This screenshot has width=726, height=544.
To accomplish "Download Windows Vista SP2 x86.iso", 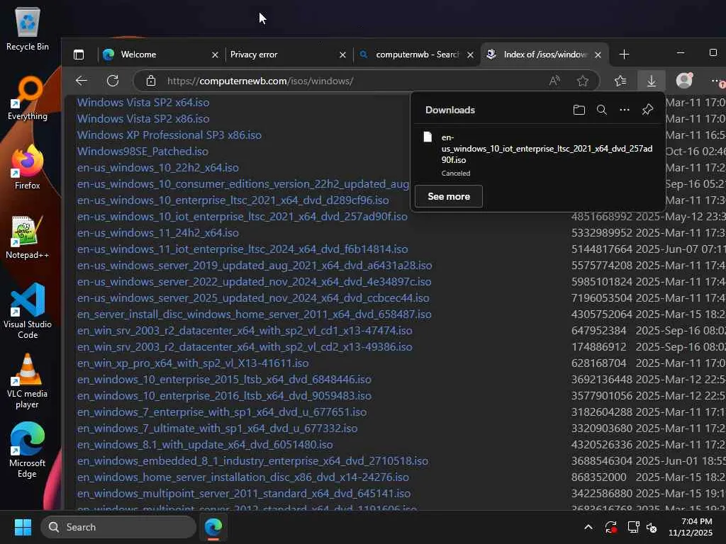I will pyautogui.click(x=143, y=119).
